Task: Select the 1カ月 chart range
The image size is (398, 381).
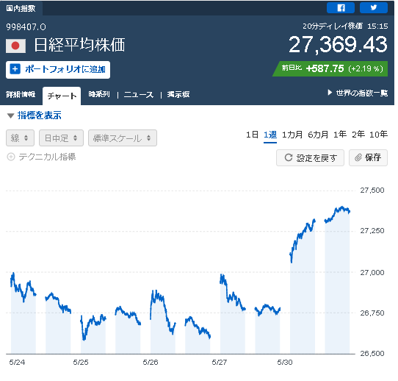Action: pyautogui.click(x=292, y=135)
